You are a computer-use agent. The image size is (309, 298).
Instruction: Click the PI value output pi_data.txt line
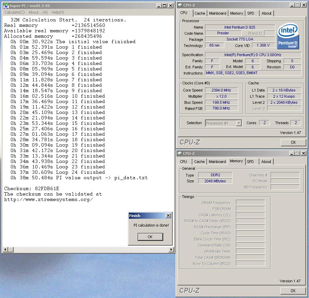[79, 178]
